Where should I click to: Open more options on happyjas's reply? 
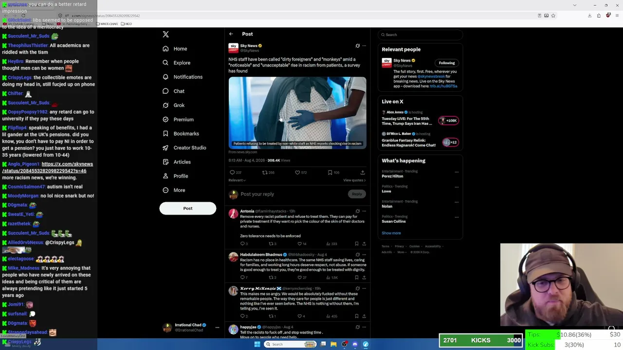point(364,327)
